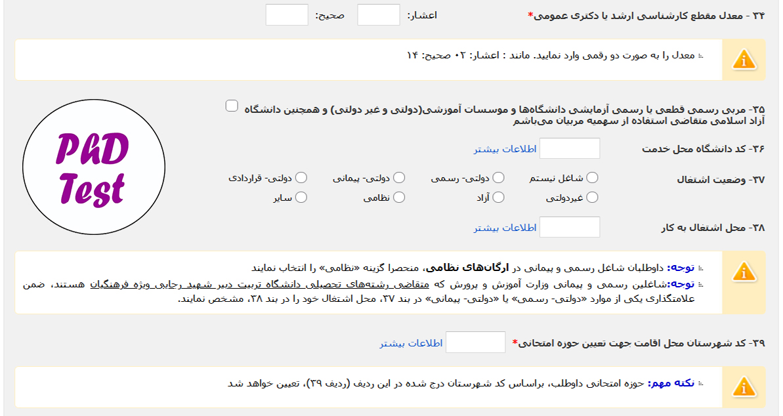Image resolution: width=783 pixels, height=416 pixels.
Task: Click the blue نکته مهم: text
Action: (671, 383)
